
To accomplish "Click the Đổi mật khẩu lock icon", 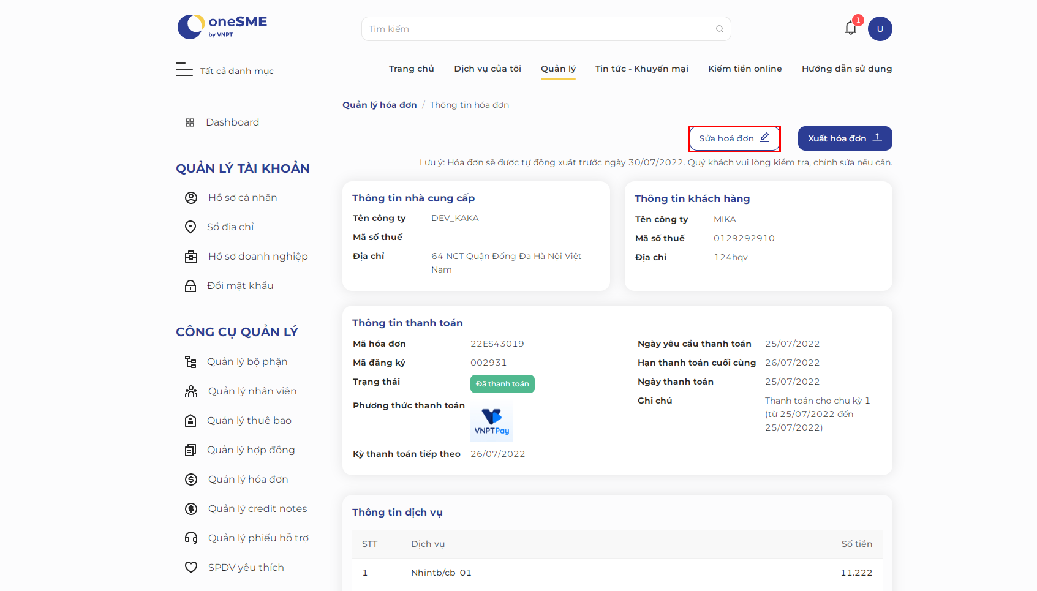I will pyautogui.click(x=190, y=286).
